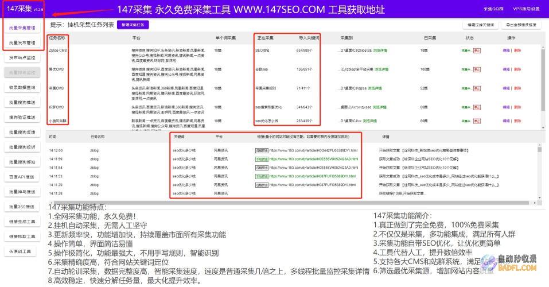Open 批量360推送 in the sidebar
This screenshot has width=549, height=287.
coord(22,207)
